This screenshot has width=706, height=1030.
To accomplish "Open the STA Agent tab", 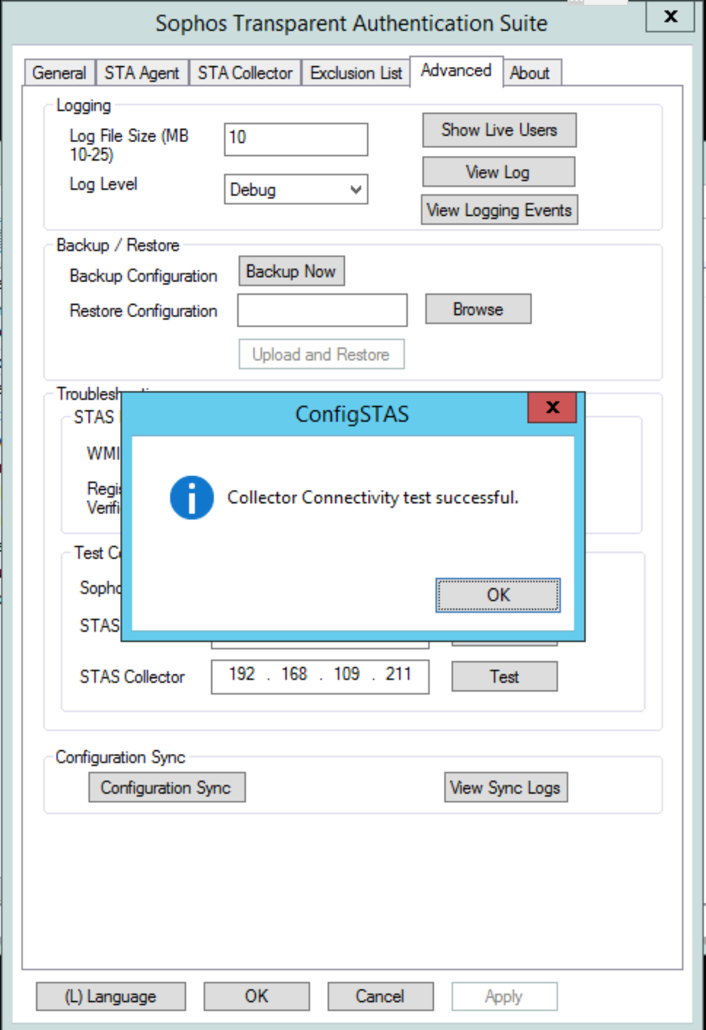I will tap(142, 73).
